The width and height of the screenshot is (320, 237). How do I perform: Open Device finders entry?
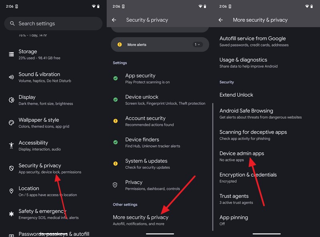[x=160, y=142]
